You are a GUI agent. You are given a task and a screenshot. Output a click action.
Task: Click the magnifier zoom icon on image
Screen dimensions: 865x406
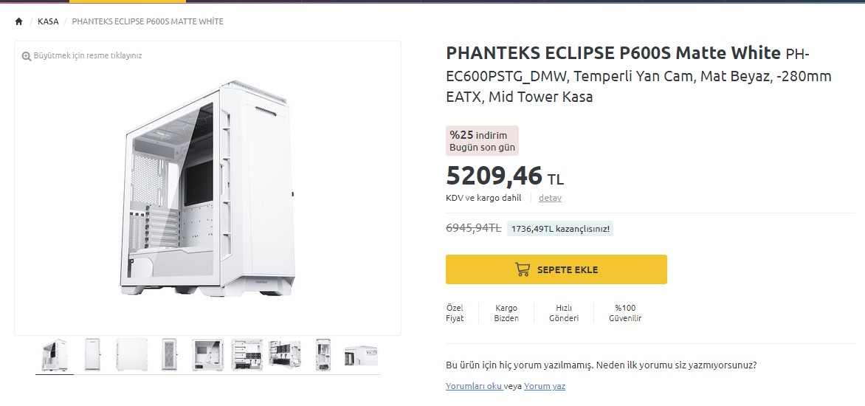[27, 56]
